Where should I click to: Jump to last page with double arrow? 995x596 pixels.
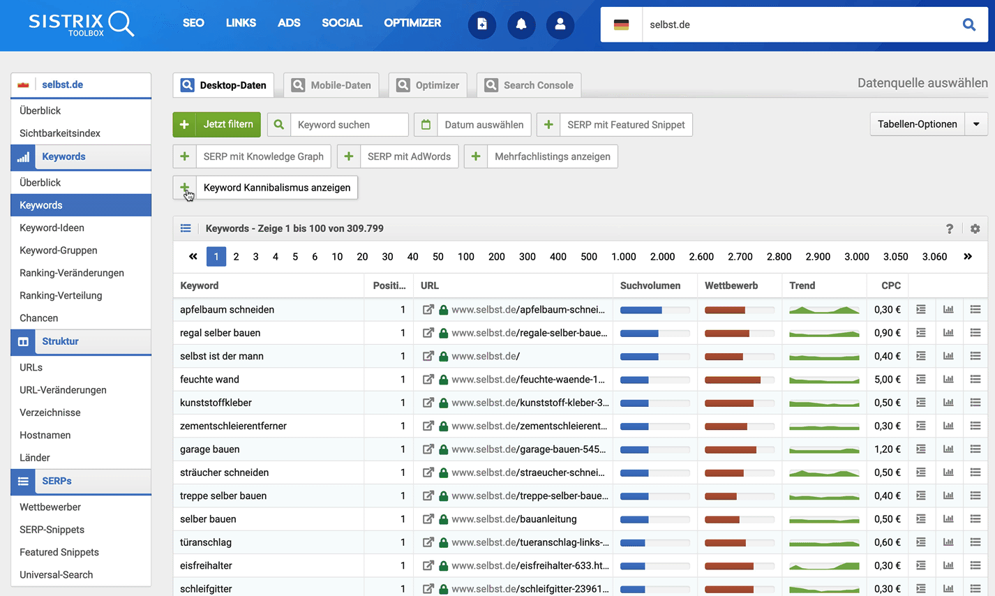pos(968,257)
